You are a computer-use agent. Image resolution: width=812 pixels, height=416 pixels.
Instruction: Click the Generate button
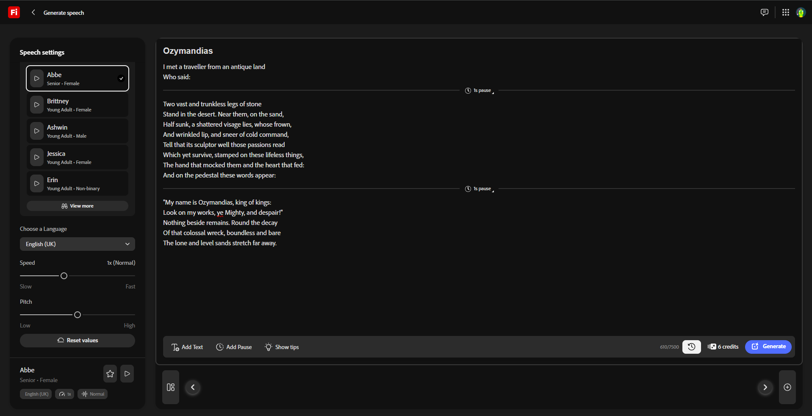coord(768,347)
